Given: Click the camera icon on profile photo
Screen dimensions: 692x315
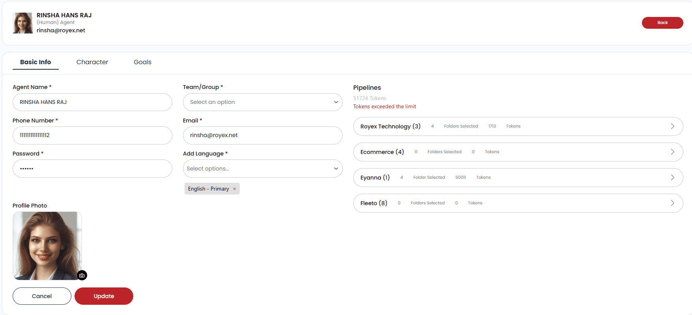Looking at the screenshot, I should pyautogui.click(x=82, y=275).
